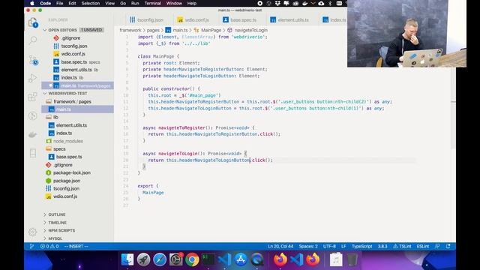Open Google Chrome from the dock
480x270 pixels.
click(x=192, y=260)
